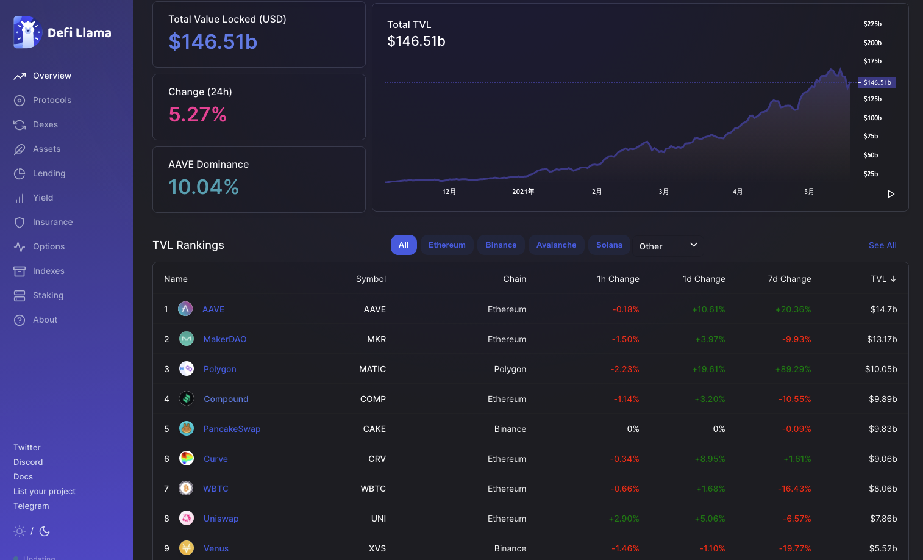Click the Staking server icon
923x560 pixels.
click(x=20, y=296)
